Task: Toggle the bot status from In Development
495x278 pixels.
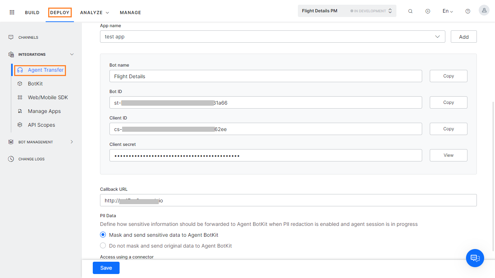Action: tap(390, 10)
